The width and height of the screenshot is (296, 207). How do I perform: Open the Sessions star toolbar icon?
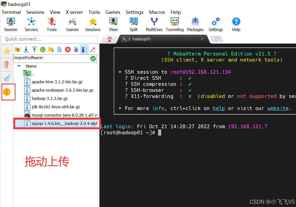[93, 25]
